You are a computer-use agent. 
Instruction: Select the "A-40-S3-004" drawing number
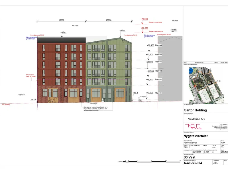193,163
